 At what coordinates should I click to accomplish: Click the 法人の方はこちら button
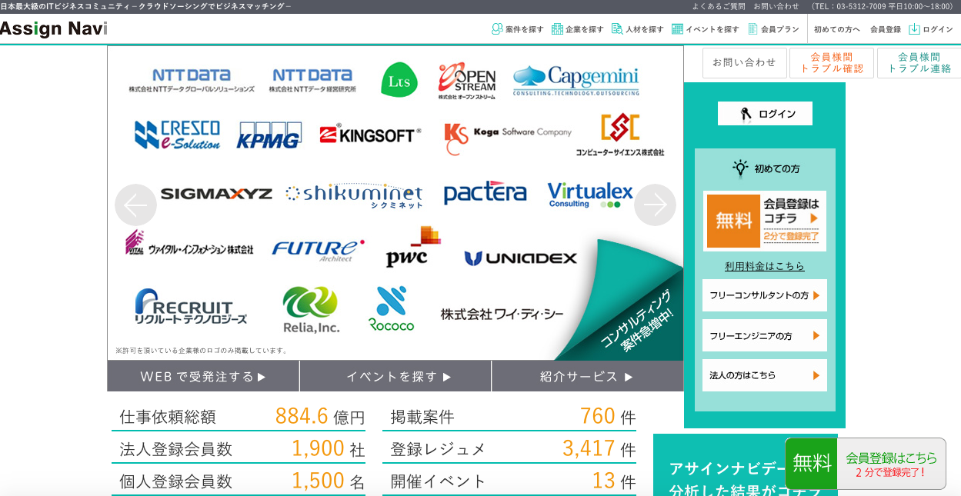765,375
